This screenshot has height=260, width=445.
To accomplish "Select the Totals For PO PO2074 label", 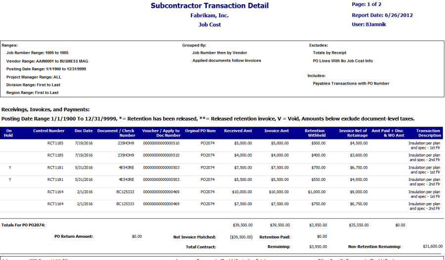I will pyautogui.click(x=23, y=225).
